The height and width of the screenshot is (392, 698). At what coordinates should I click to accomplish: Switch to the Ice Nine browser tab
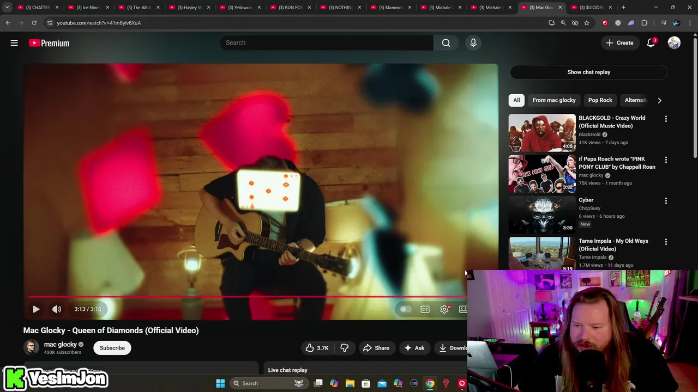point(87,8)
